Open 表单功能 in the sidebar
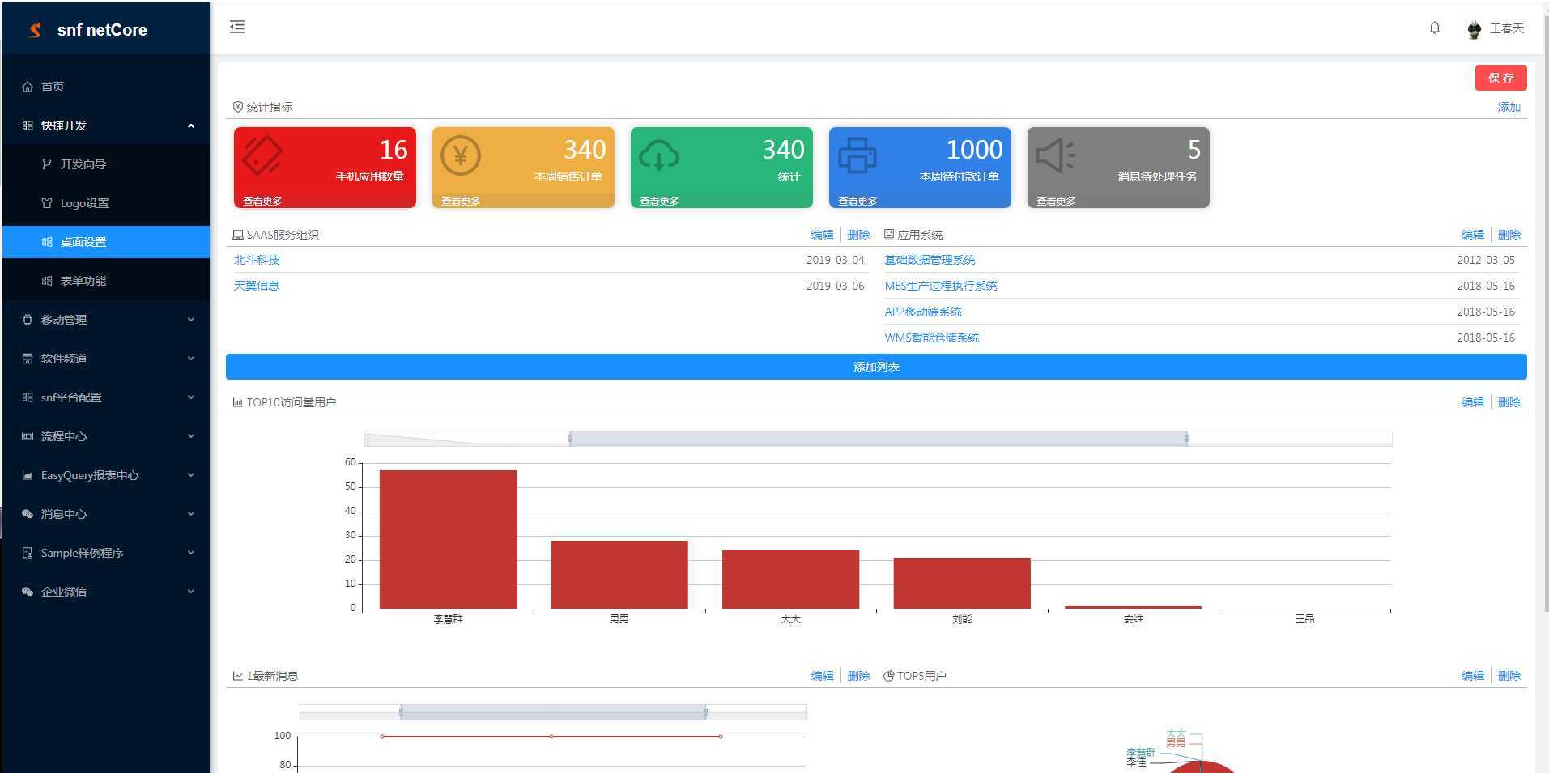1549x773 pixels. click(x=83, y=281)
